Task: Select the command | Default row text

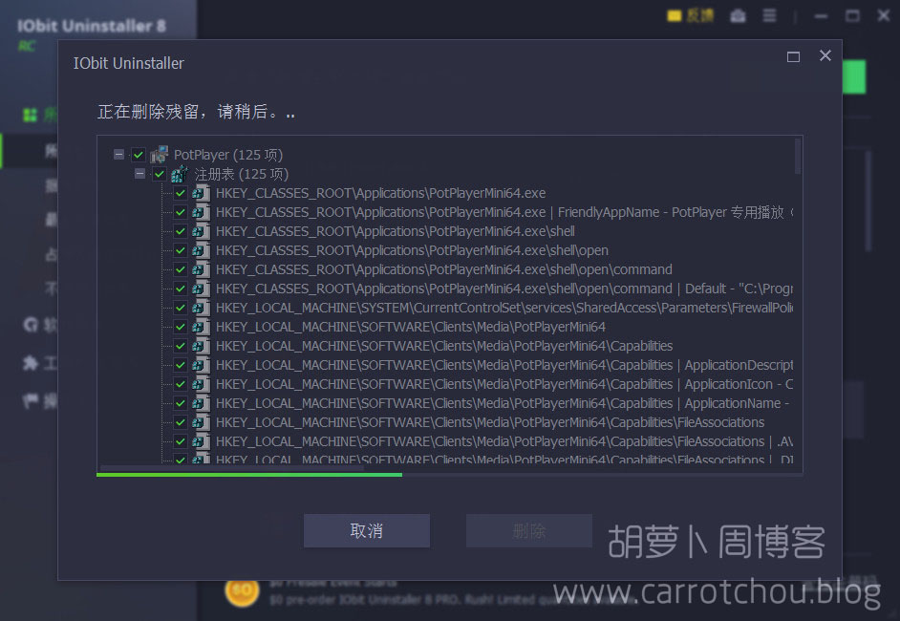Action: click(504, 289)
